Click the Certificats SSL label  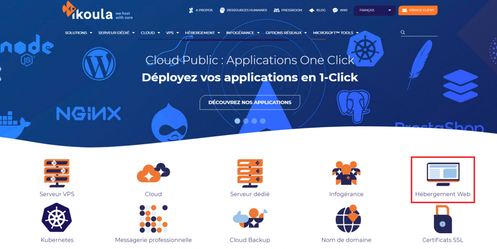(x=443, y=240)
